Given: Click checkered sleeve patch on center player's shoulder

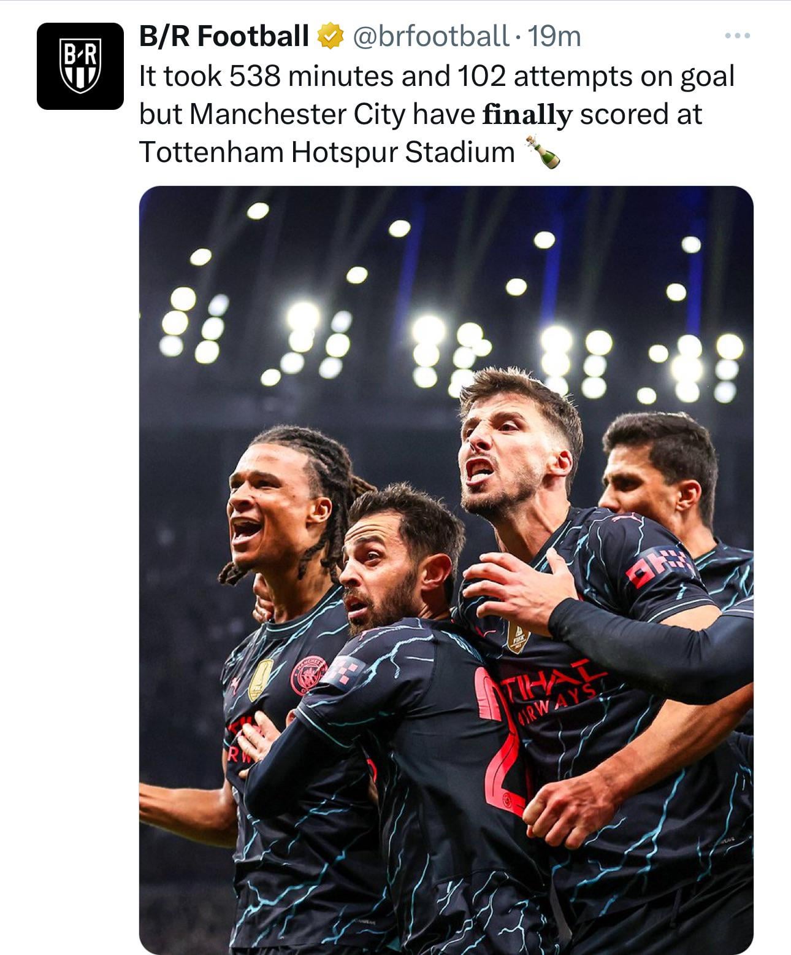Looking at the screenshot, I should (342, 670).
